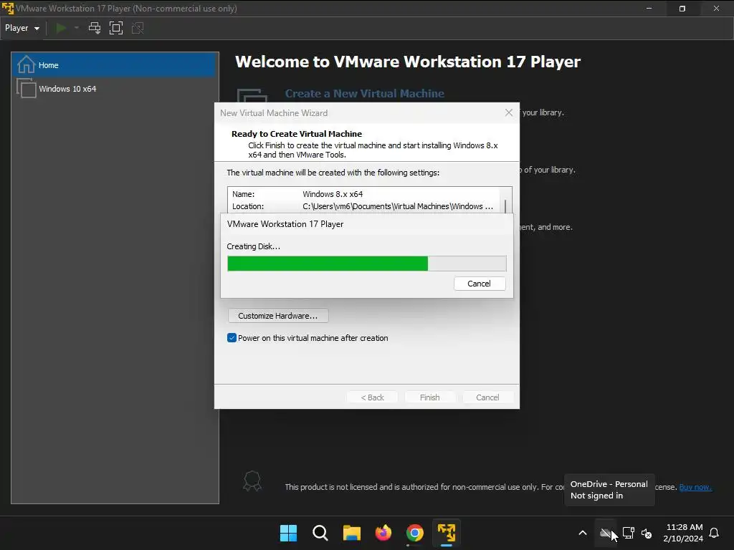The height and width of the screenshot is (550, 734).
Task: Close the VMware Workstation Player window
Action: pyautogui.click(x=716, y=9)
